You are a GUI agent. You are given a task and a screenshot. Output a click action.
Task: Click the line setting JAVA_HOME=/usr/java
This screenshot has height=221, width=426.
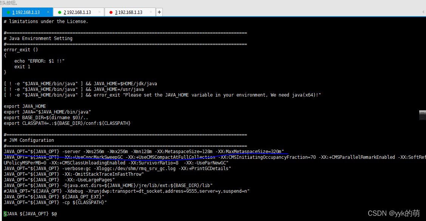click(x=74, y=89)
